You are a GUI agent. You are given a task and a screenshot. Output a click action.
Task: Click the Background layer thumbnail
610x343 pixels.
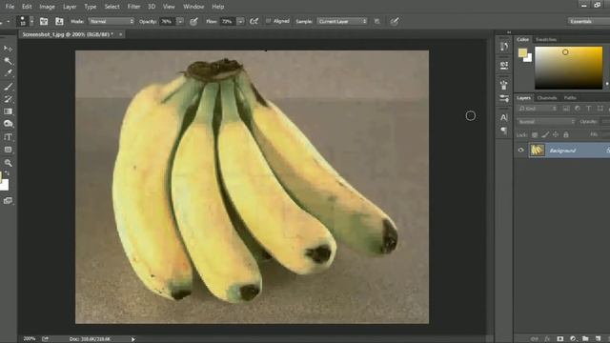538,151
